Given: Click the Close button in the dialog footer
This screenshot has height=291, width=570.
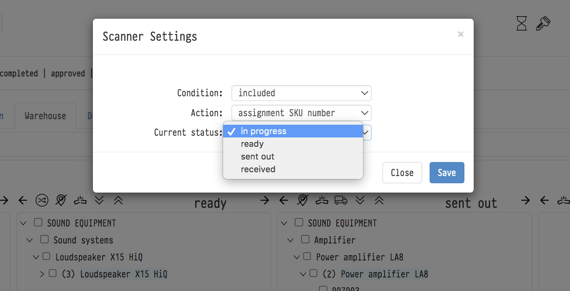Looking at the screenshot, I should coord(402,173).
